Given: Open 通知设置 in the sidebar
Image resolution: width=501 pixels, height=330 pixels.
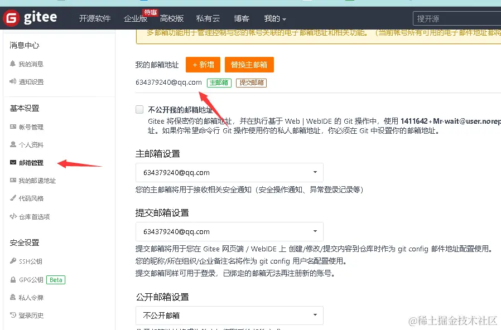Looking at the screenshot, I should [x=31, y=82].
